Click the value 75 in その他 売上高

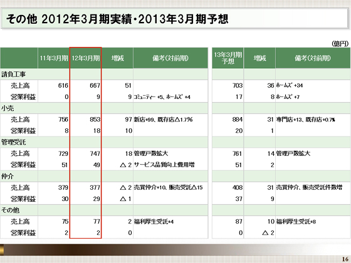pos(65,222)
